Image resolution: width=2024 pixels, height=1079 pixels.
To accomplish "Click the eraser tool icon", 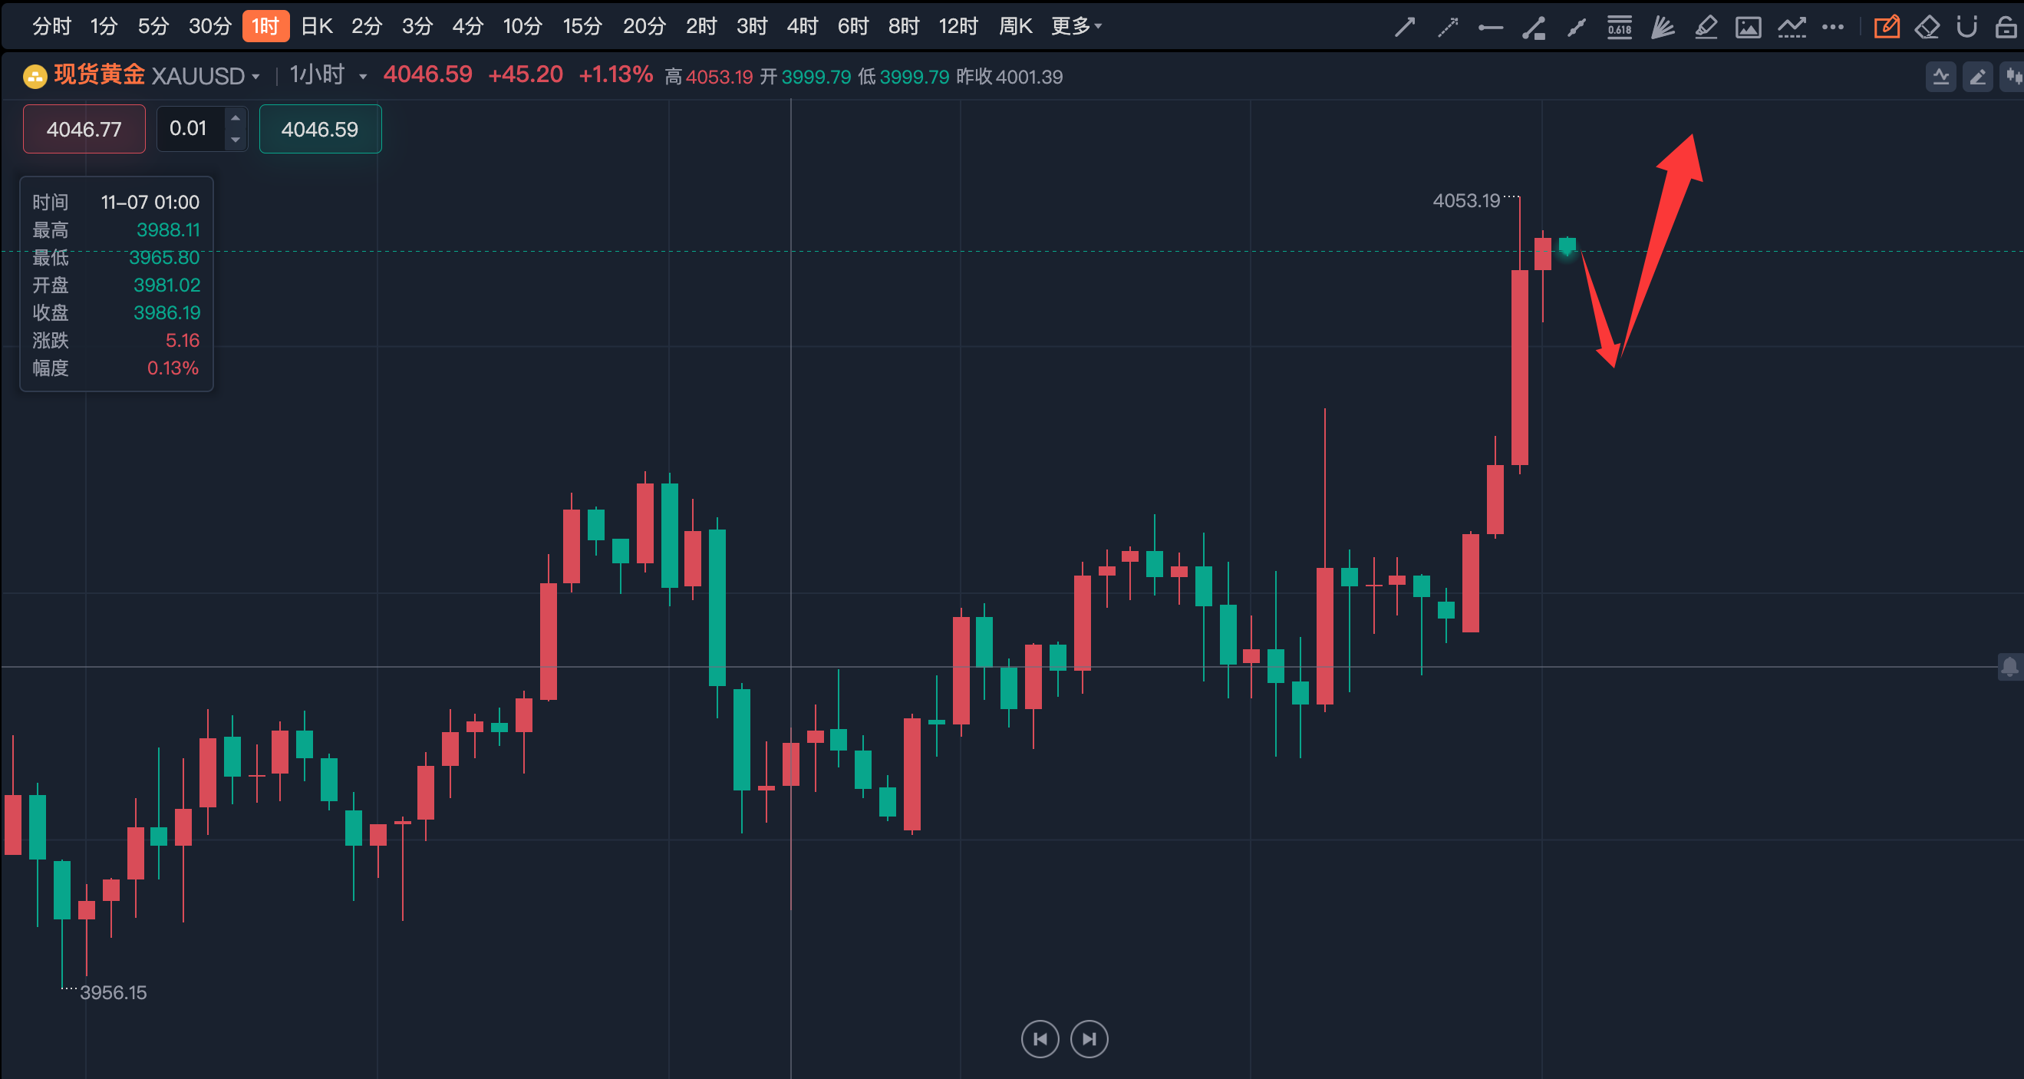I will (1927, 27).
